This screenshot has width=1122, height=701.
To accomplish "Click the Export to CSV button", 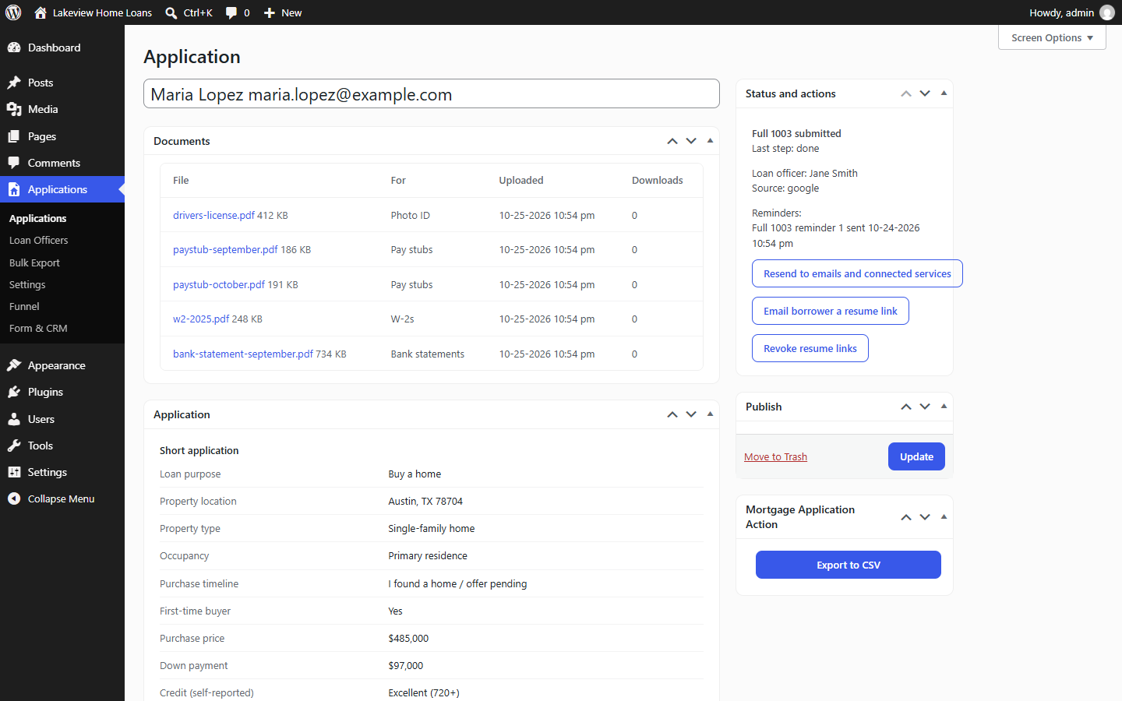I will [849, 565].
